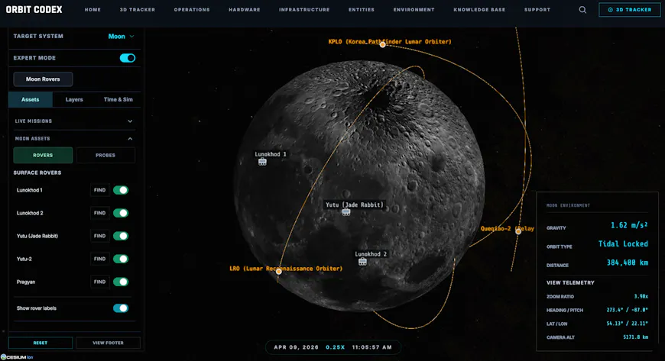Click the APR 09, 2026 date display
The width and height of the screenshot is (665, 361).
(x=296, y=347)
